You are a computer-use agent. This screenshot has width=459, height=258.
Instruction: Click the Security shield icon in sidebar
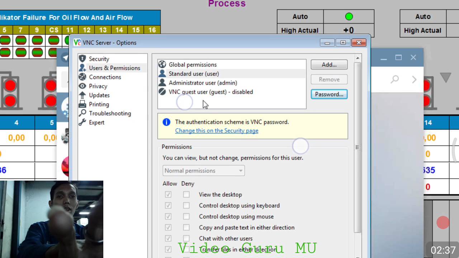pos(82,59)
